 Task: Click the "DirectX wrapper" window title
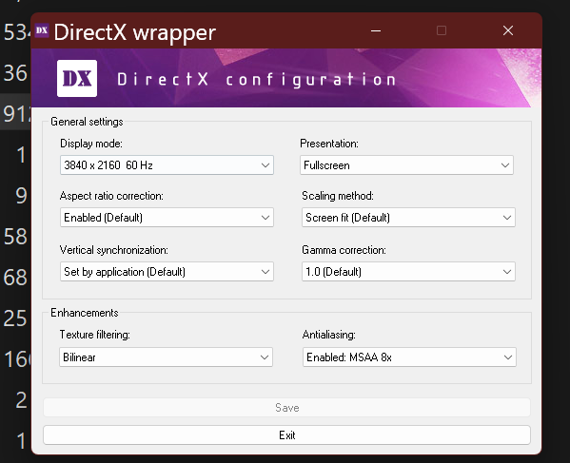click(134, 32)
